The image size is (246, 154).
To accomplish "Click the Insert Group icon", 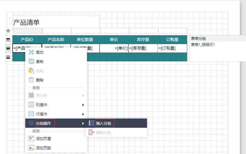I will pyautogui.click(x=91, y=123).
